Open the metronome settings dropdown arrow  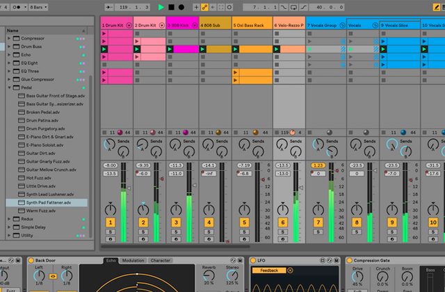pos(25,7)
